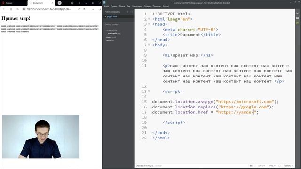The height and width of the screenshot is (169, 301).
Task: Toggle the INS insert mode in status bar
Action: tap(252, 166)
